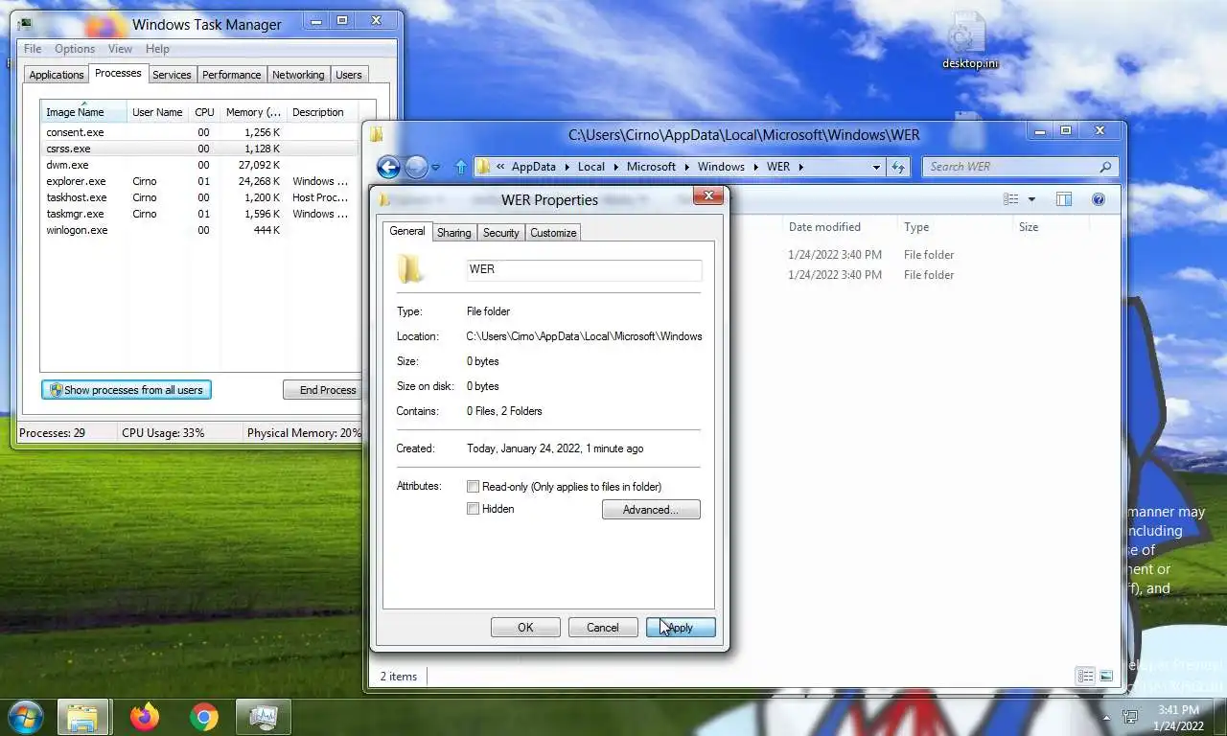The width and height of the screenshot is (1227, 736).
Task: Select the taskhost.exe process row
Action: (198, 197)
